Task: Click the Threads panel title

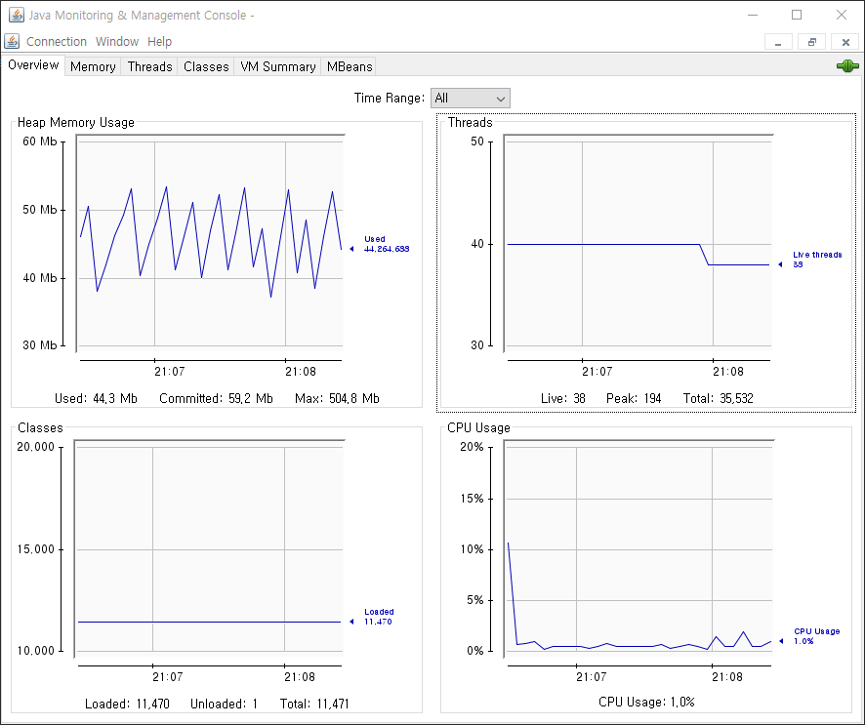Action: [x=470, y=122]
